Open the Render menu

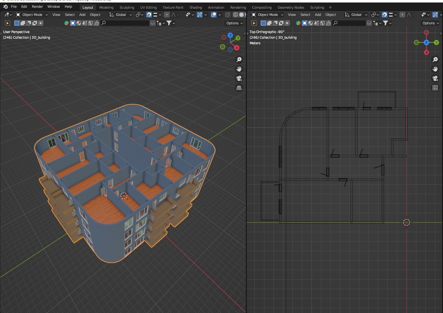(37, 7)
